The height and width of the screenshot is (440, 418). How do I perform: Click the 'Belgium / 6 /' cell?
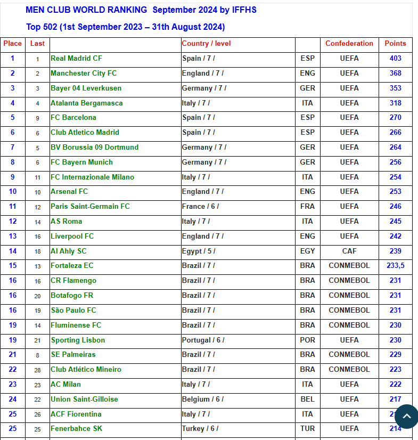pos(238,400)
